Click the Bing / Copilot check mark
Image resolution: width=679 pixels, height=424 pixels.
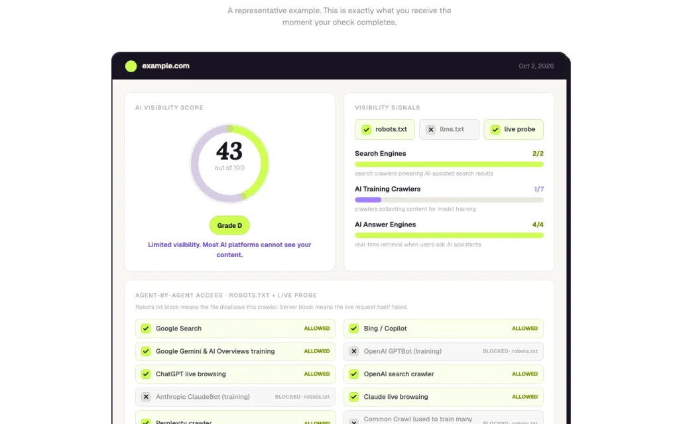click(x=354, y=329)
